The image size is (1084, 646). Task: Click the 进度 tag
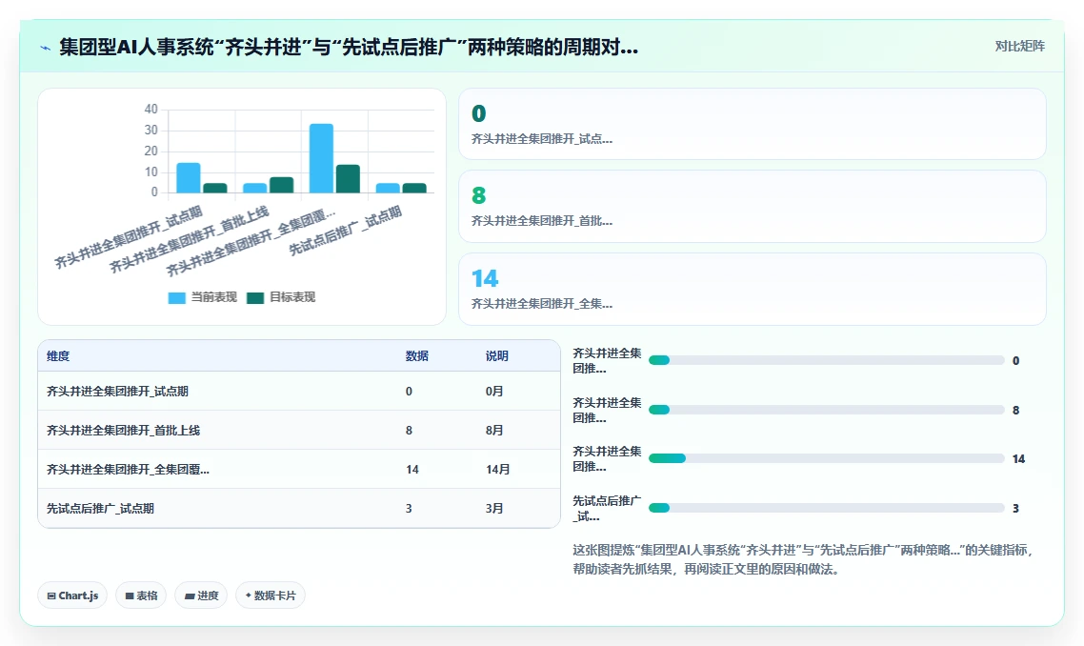201,596
